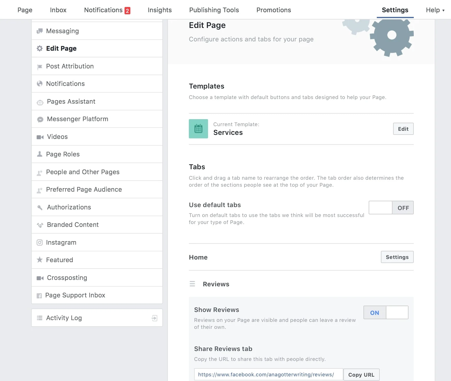Click the Featured star icon

click(x=40, y=260)
